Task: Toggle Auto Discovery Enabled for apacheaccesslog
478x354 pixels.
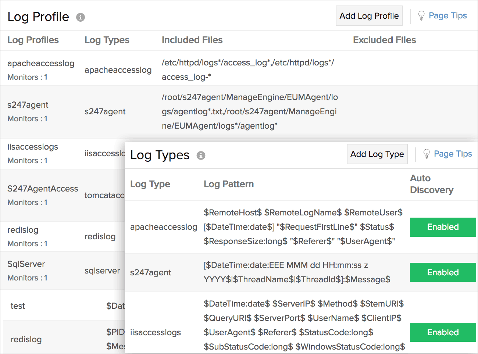Action: point(443,227)
